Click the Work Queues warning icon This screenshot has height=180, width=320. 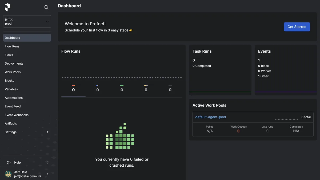238,131
